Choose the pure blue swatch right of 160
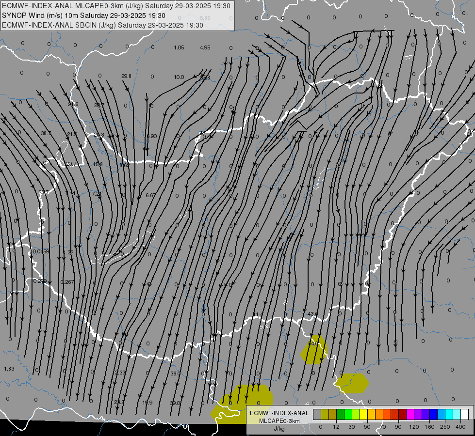This screenshot has width=475, height=436. (x=433, y=414)
